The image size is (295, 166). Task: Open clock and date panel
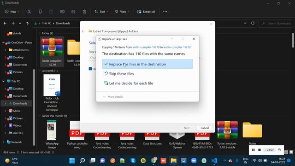[x=278, y=160]
